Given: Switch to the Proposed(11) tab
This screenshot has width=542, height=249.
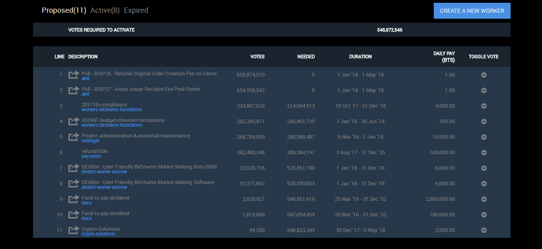Looking at the screenshot, I should 64,10.
